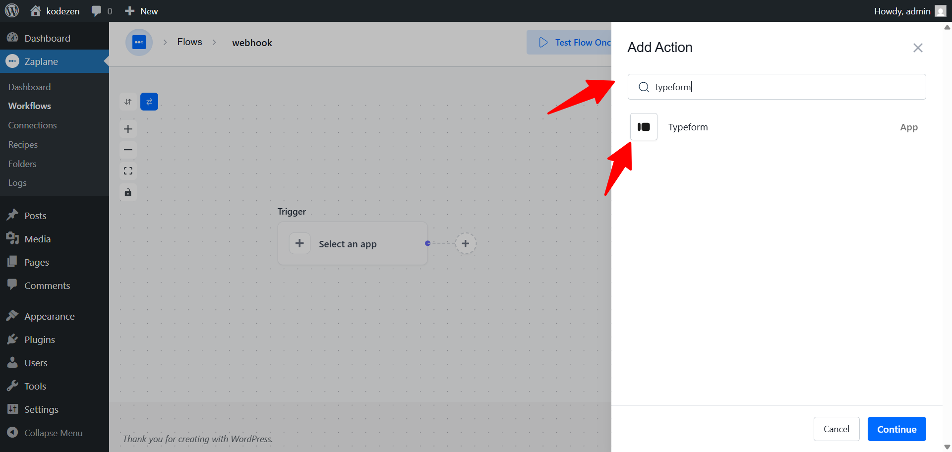Click the action search field

776,87
